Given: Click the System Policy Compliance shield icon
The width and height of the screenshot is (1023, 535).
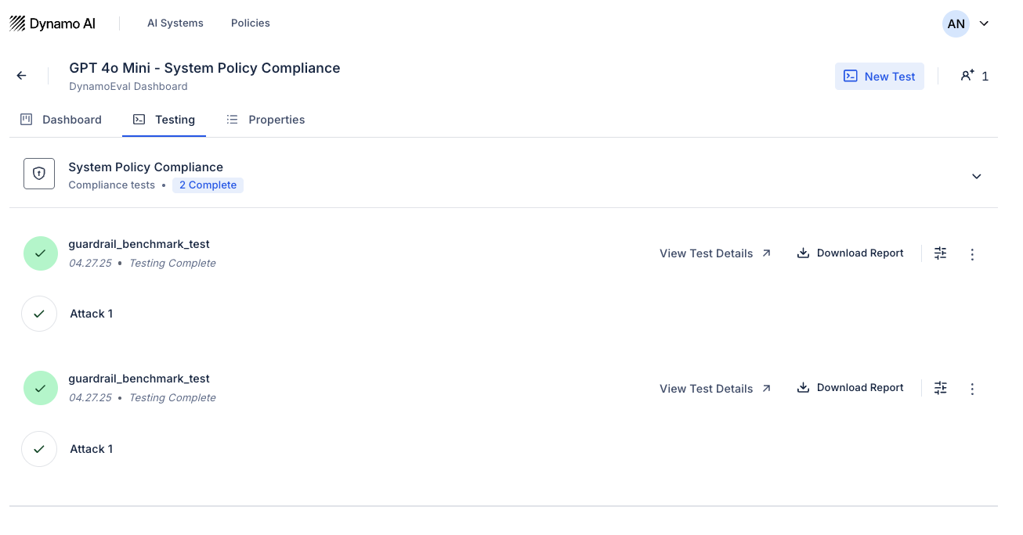Looking at the screenshot, I should point(39,174).
